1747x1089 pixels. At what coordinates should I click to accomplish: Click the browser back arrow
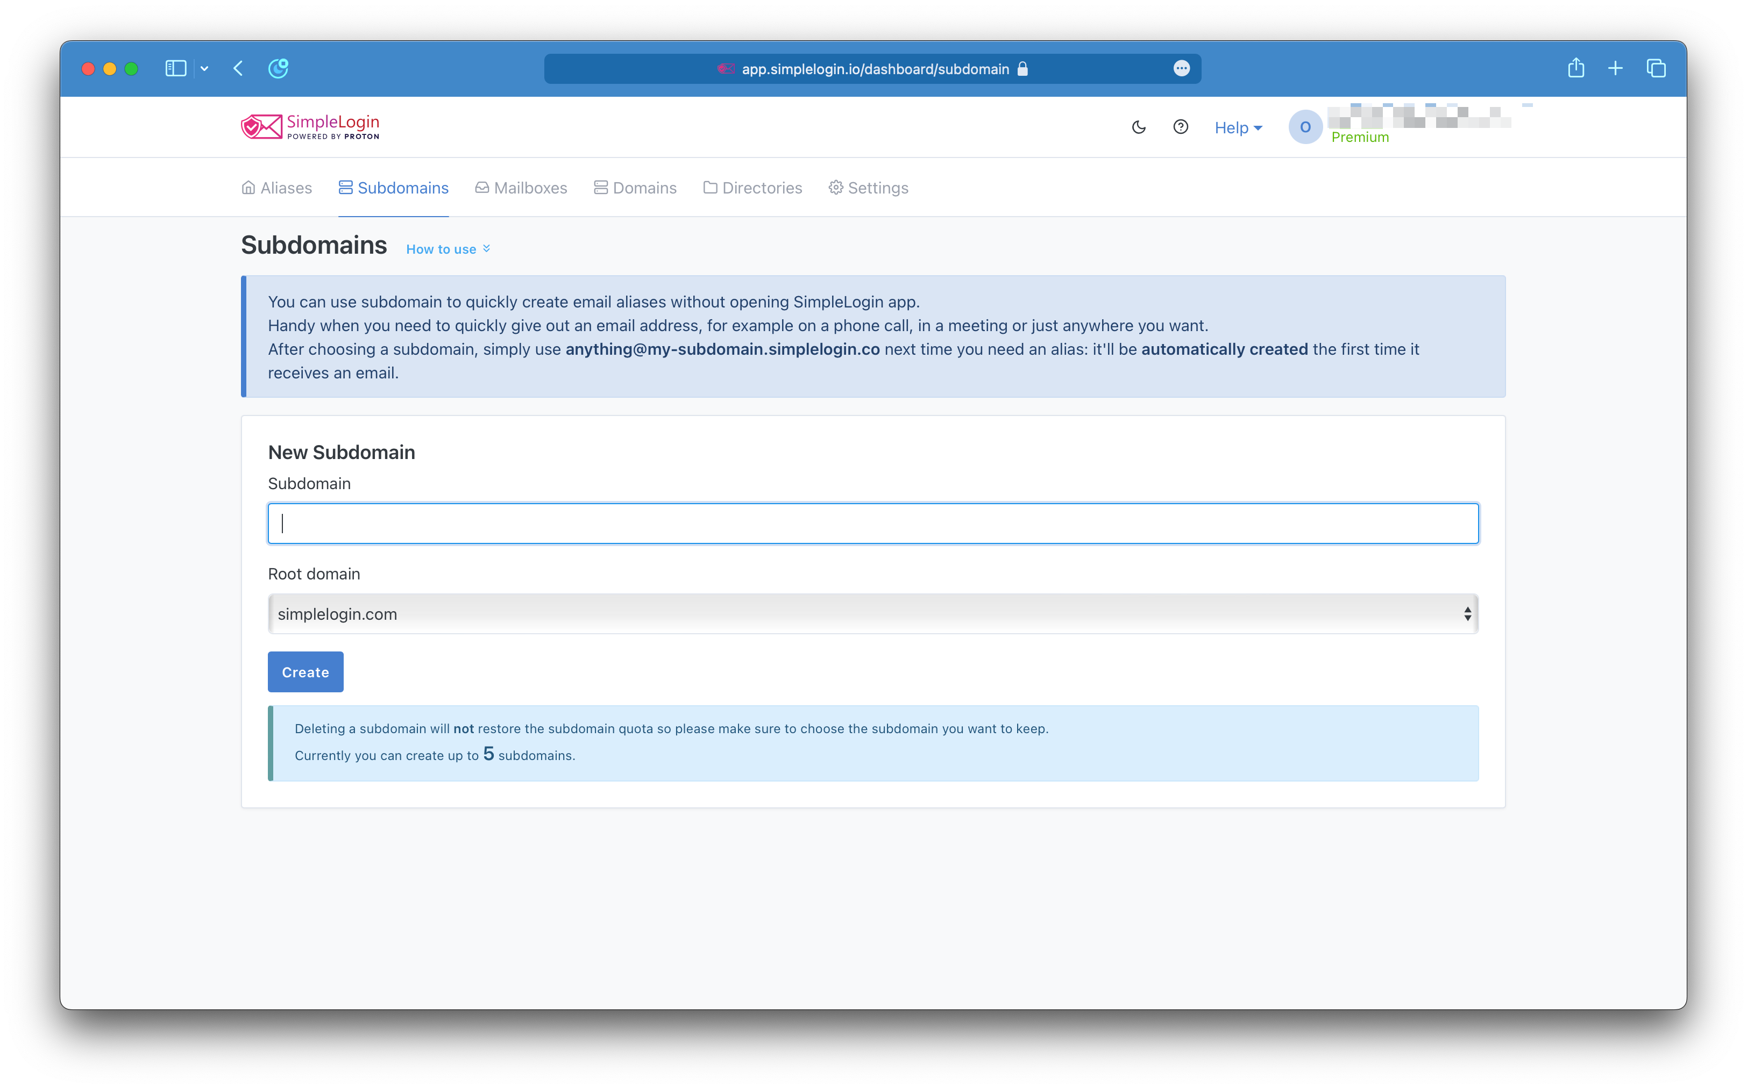(239, 68)
